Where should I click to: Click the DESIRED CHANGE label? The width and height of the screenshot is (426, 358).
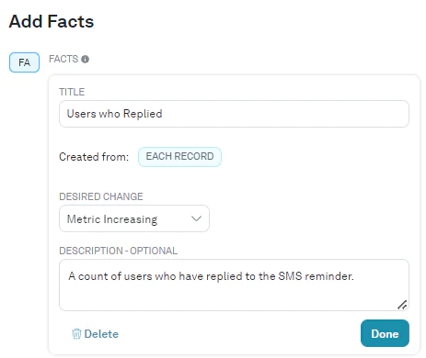click(101, 196)
